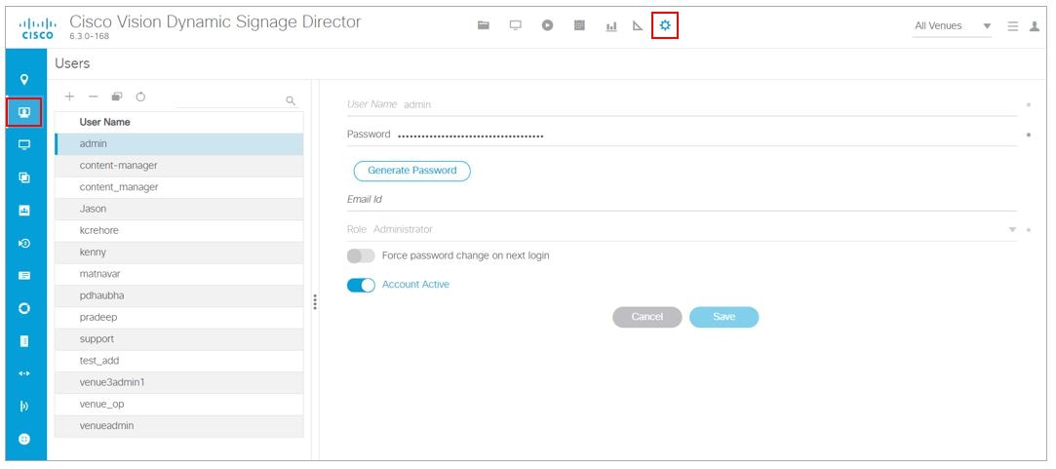
Task: Select the pradeep user row
Action: pos(179,317)
